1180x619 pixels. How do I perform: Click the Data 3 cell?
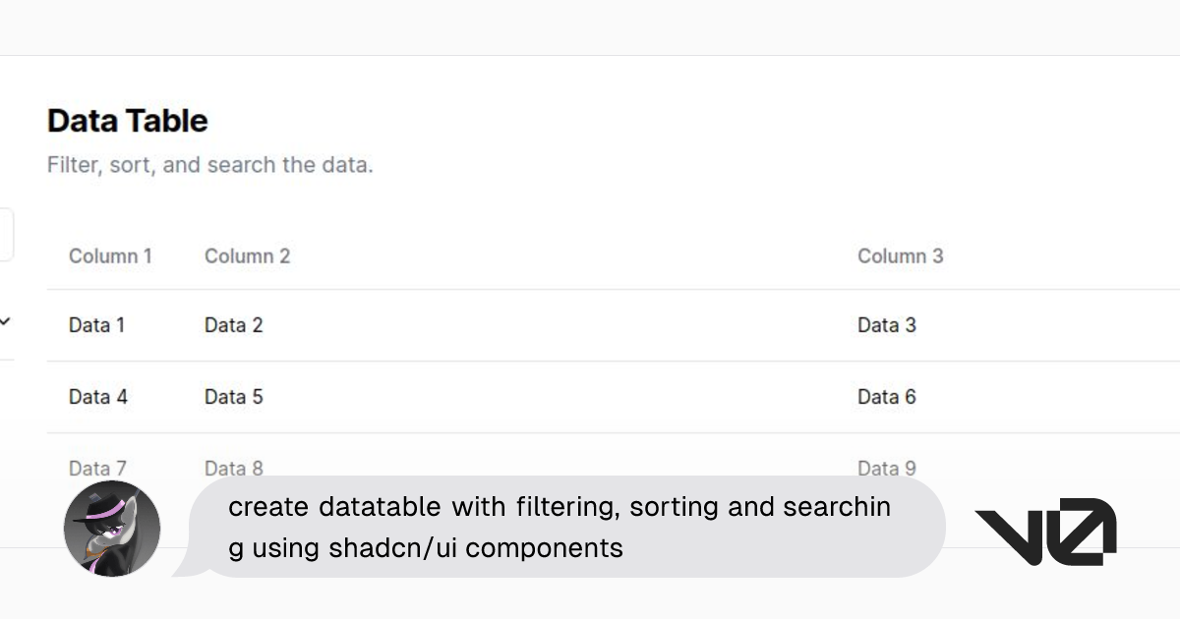(x=886, y=325)
